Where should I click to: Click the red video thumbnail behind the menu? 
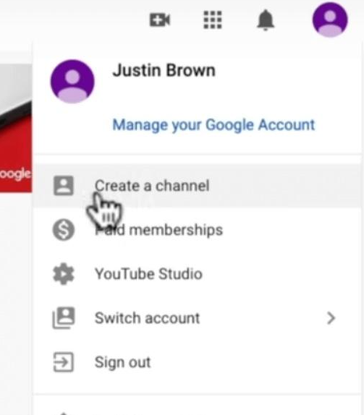(16, 128)
